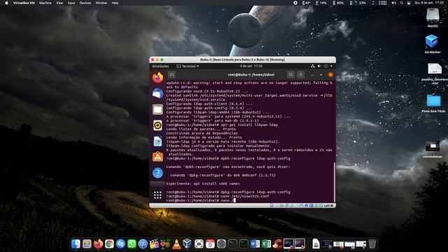
Task: Open qBittorrent in the macOS Dock
Action: point(143,244)
